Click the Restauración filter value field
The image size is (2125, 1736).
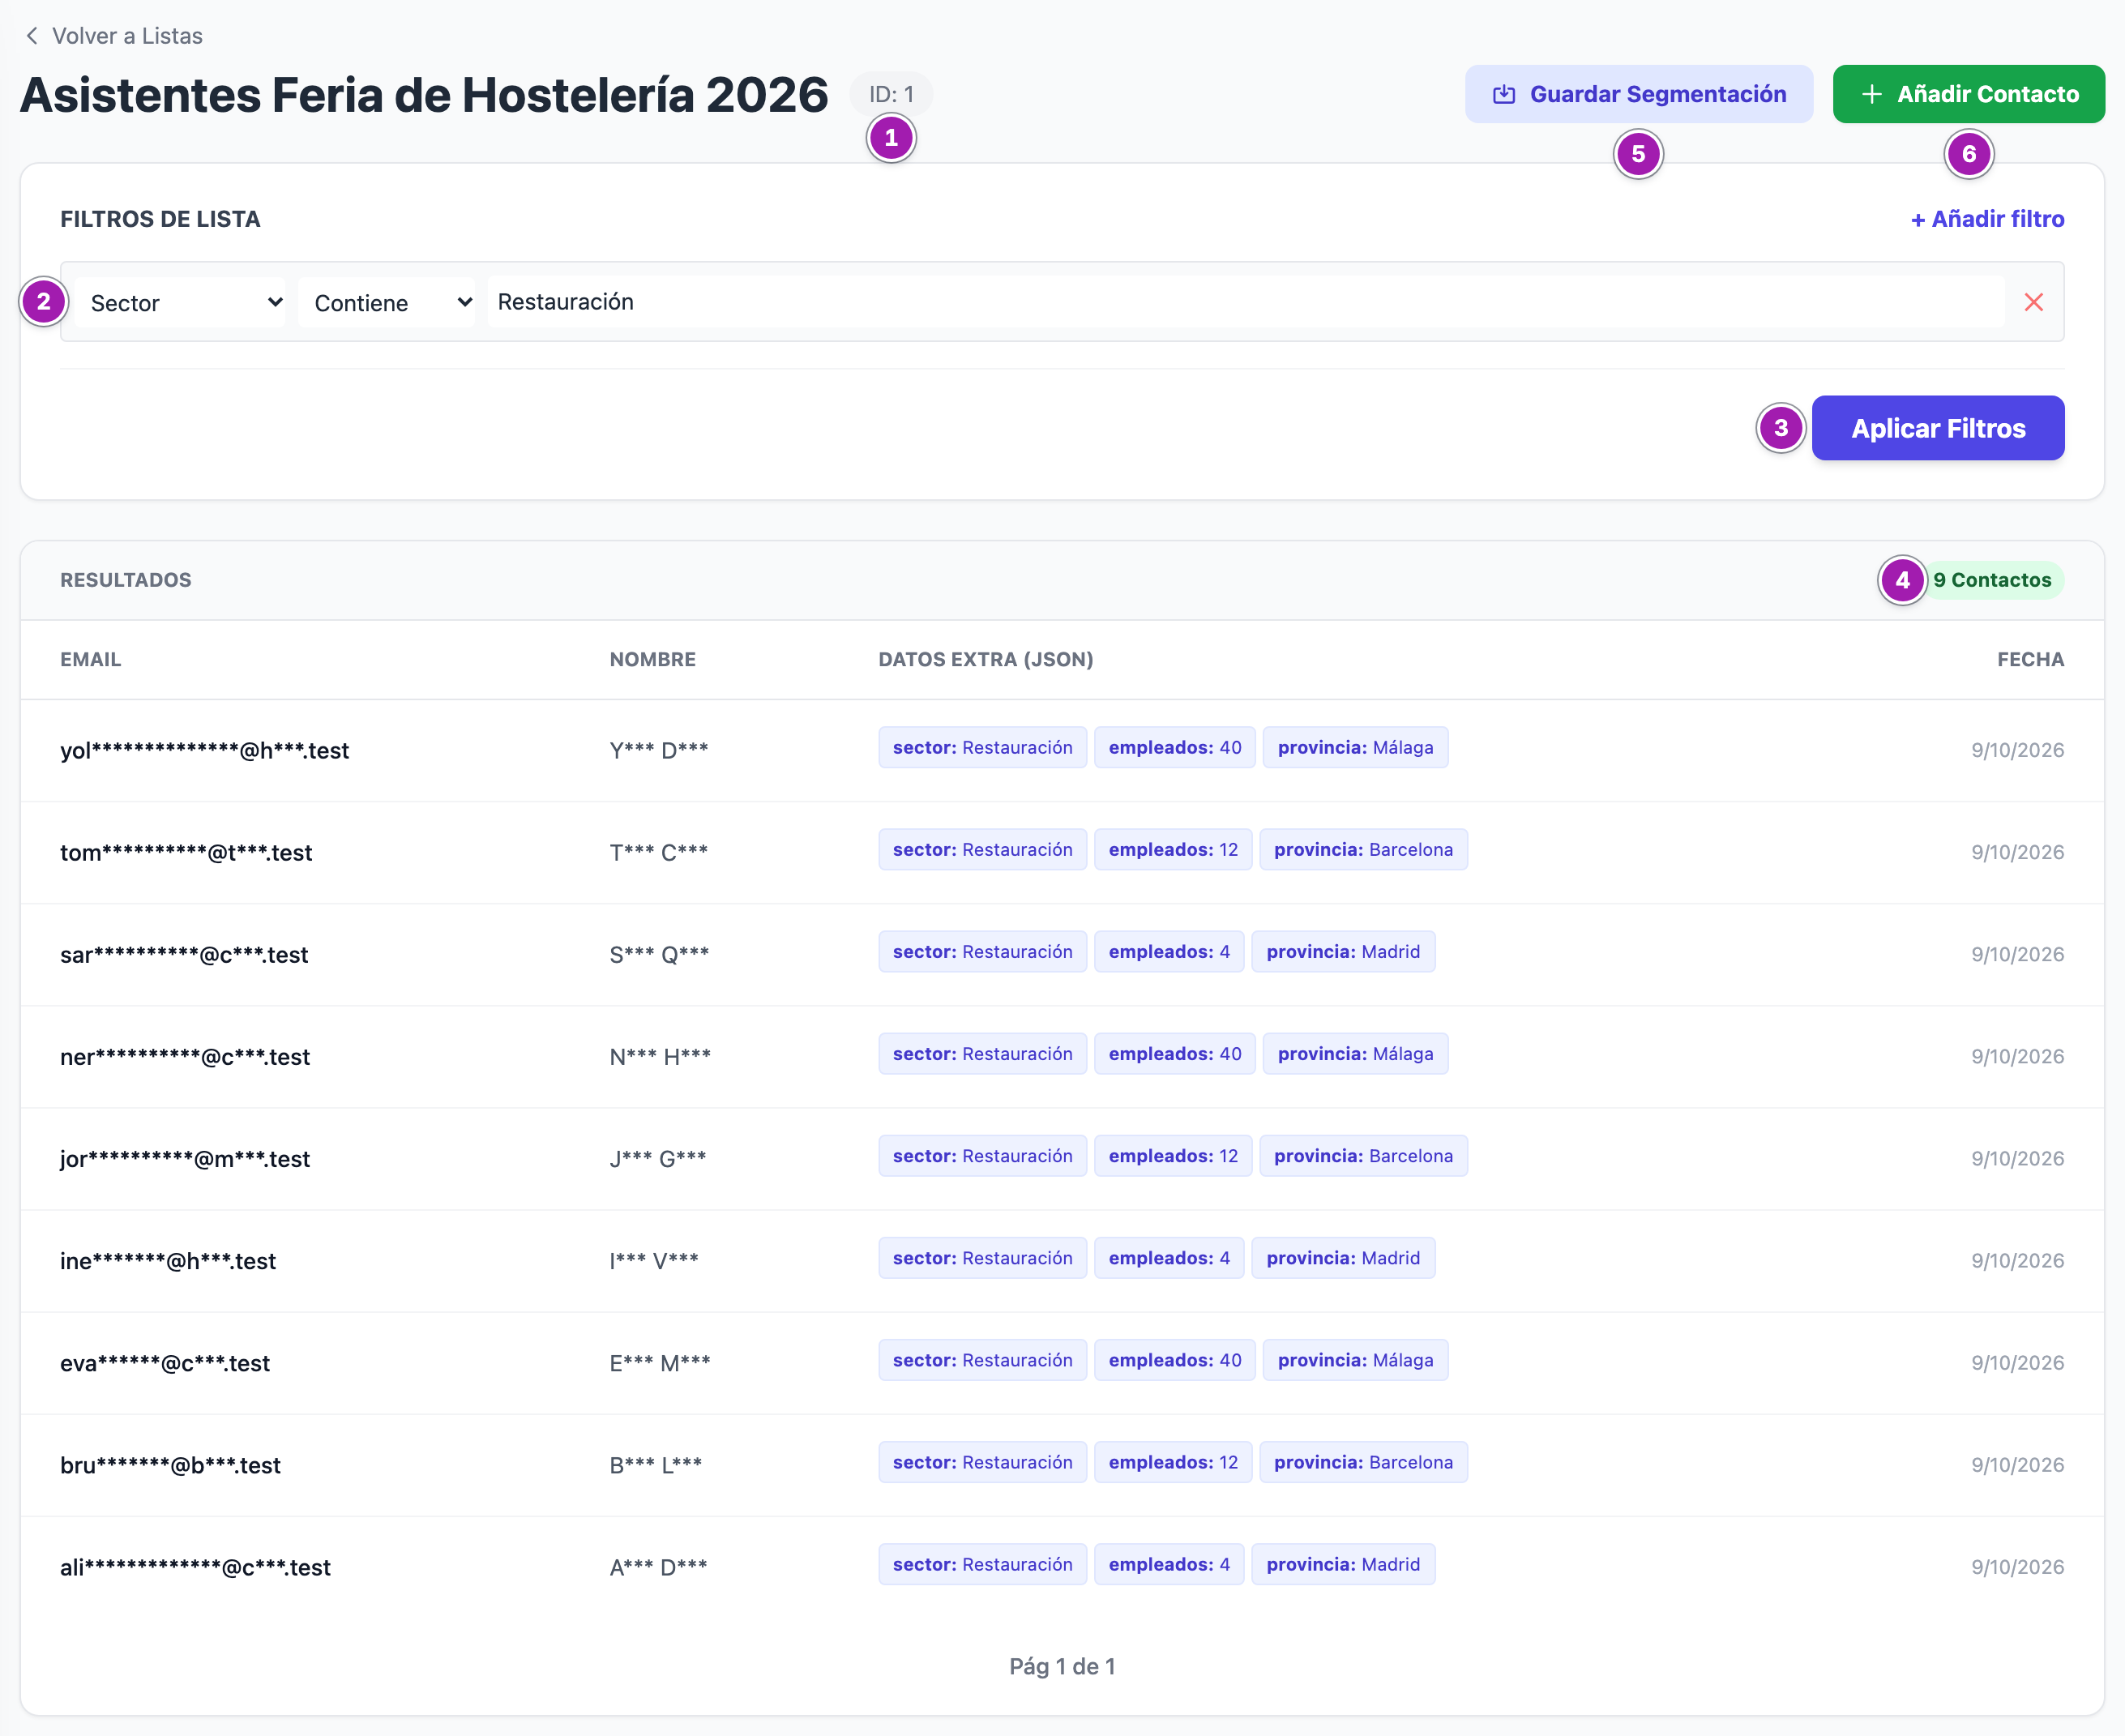[x=1245, y=302]
